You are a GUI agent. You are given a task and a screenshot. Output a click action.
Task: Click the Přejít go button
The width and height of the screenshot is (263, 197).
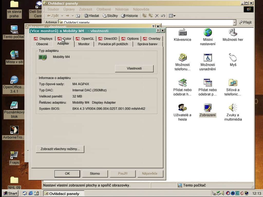point(245,22)
